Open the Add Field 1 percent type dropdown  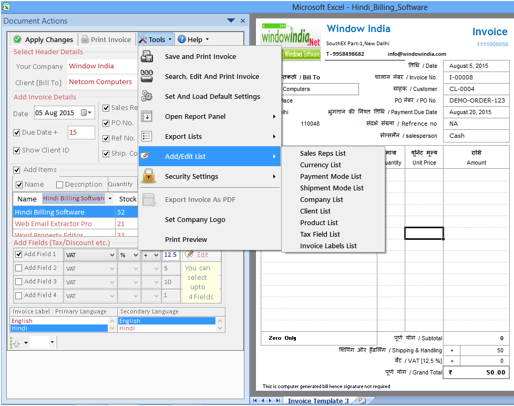pyautogui.click(x=136, y=255)
